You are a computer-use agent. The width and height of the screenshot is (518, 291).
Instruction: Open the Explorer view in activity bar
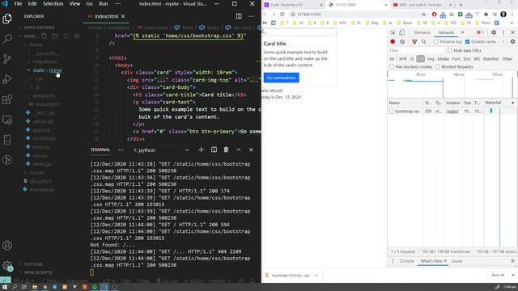click(7, 19)
